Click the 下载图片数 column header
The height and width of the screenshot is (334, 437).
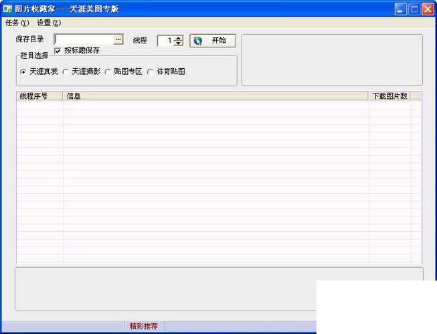point(390,96)
